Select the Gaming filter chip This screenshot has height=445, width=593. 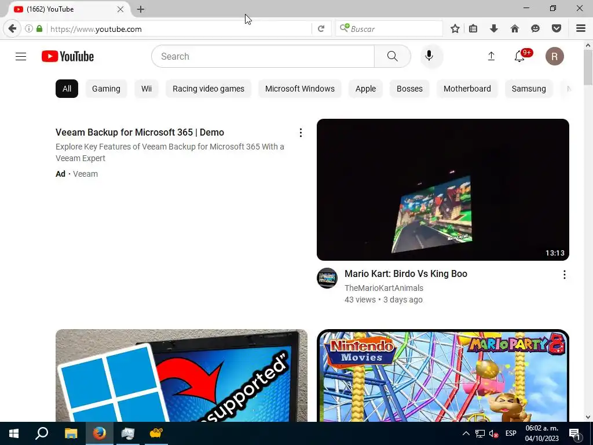pos(107,89)
